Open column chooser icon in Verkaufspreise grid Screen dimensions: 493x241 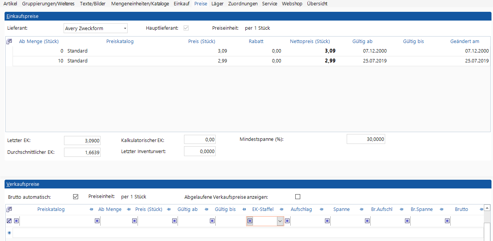click(9, 209)
